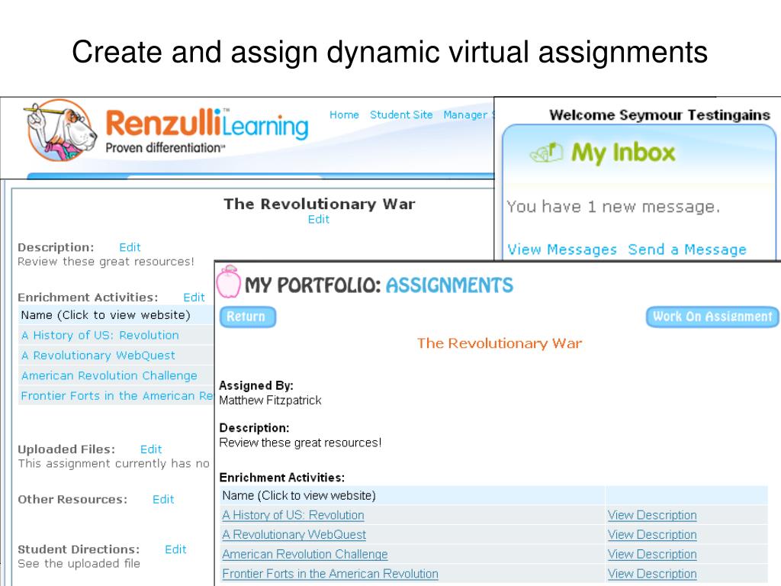Image resolution: width=781 pixels, height=586 pixels.
Task: Click Edit next to Student Directions
Action: [176, 549]
